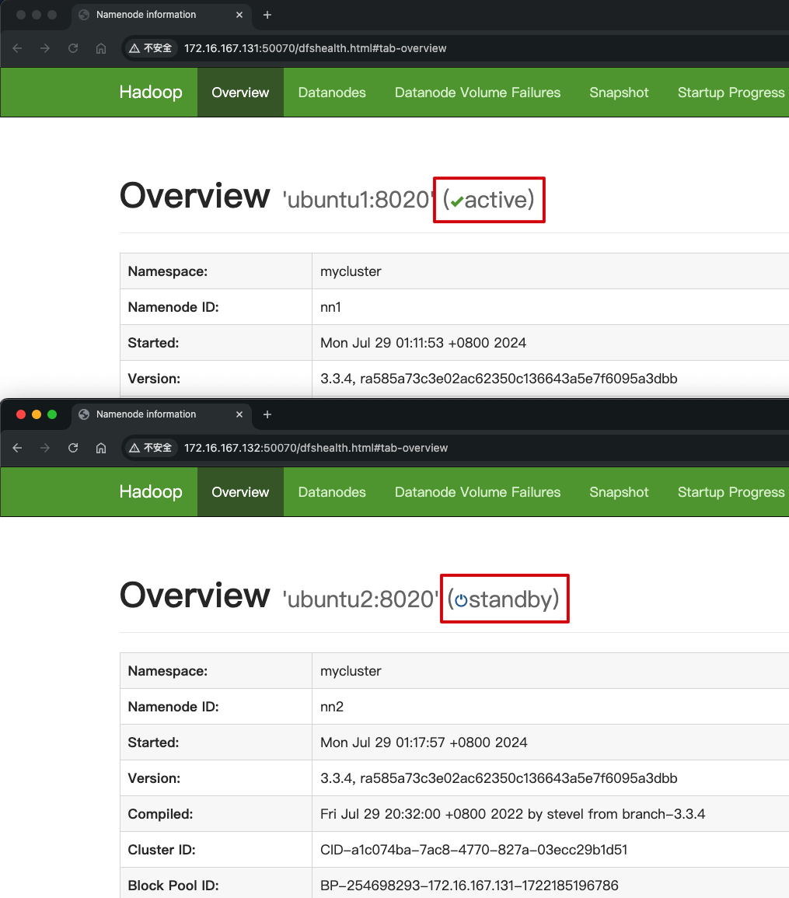Click the home icon in the bottom browser

(101, 448)
